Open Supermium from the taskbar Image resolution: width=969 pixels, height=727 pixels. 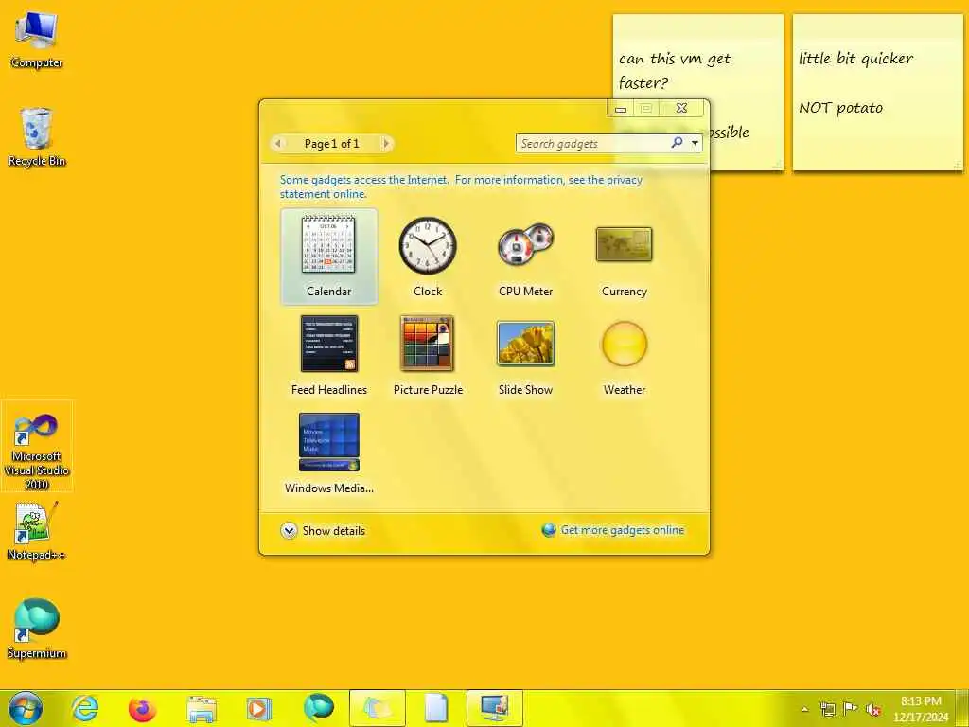click(x=318, y=708)
